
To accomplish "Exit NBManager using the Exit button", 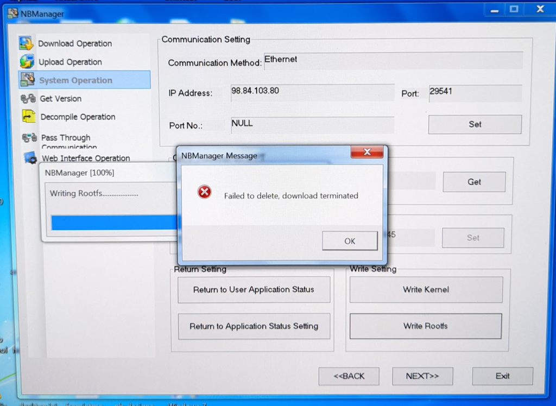I will (x=502, y=376).
